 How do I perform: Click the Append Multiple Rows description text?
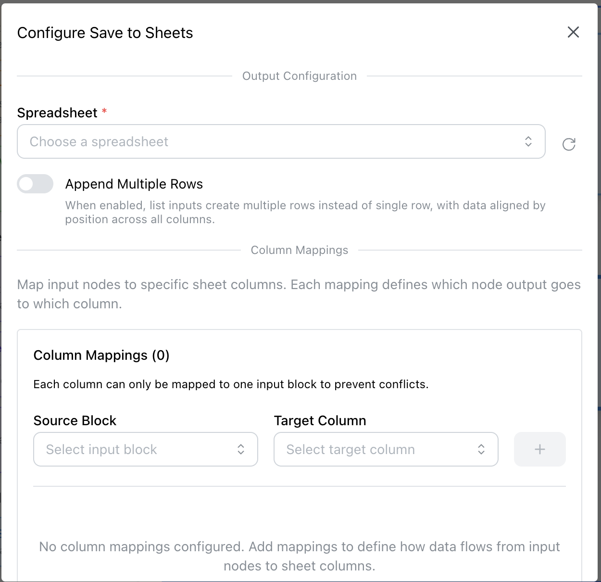305,212
